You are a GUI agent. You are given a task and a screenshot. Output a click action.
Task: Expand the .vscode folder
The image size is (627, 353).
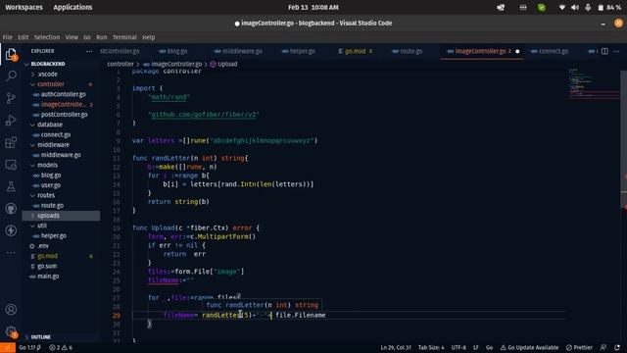pos(48,75)
